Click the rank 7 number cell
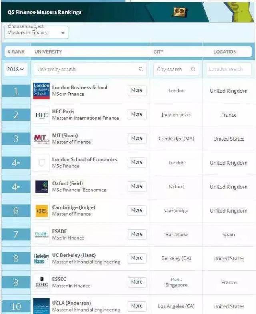 (16, 235)
